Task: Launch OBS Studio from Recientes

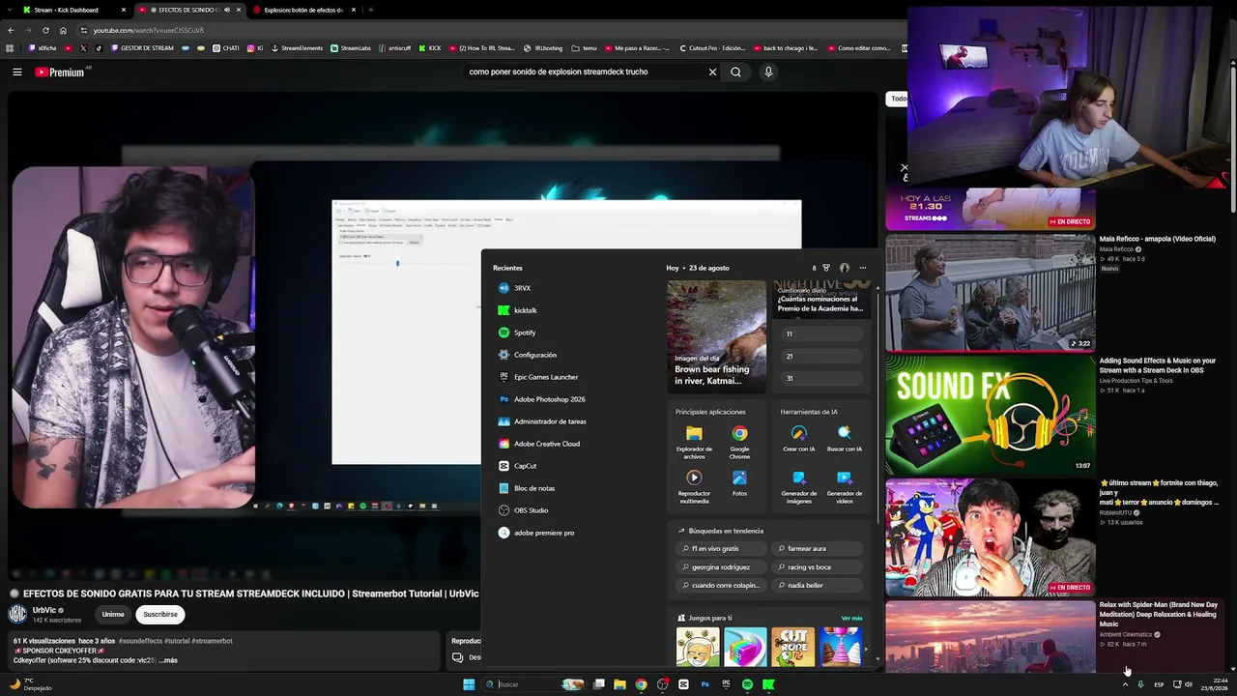Action: [523, 510]
